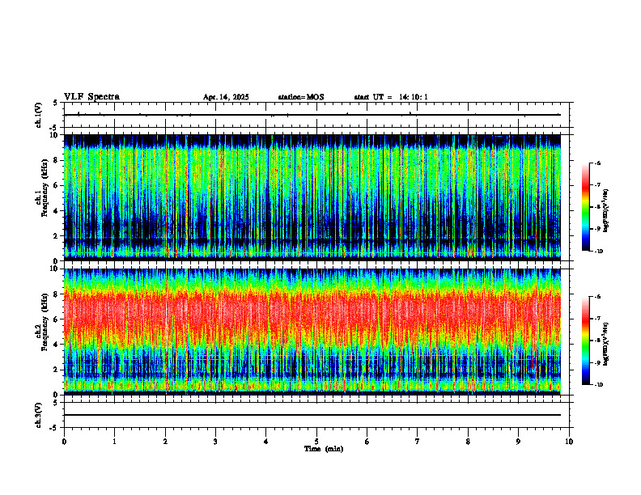Click time axis tick label "8"
Image resolution: width=641 pixels, height=495 pixels.
(468, 442)
